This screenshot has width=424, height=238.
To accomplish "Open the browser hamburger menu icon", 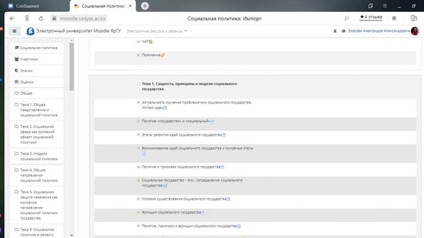I will (x=385, y=6).
